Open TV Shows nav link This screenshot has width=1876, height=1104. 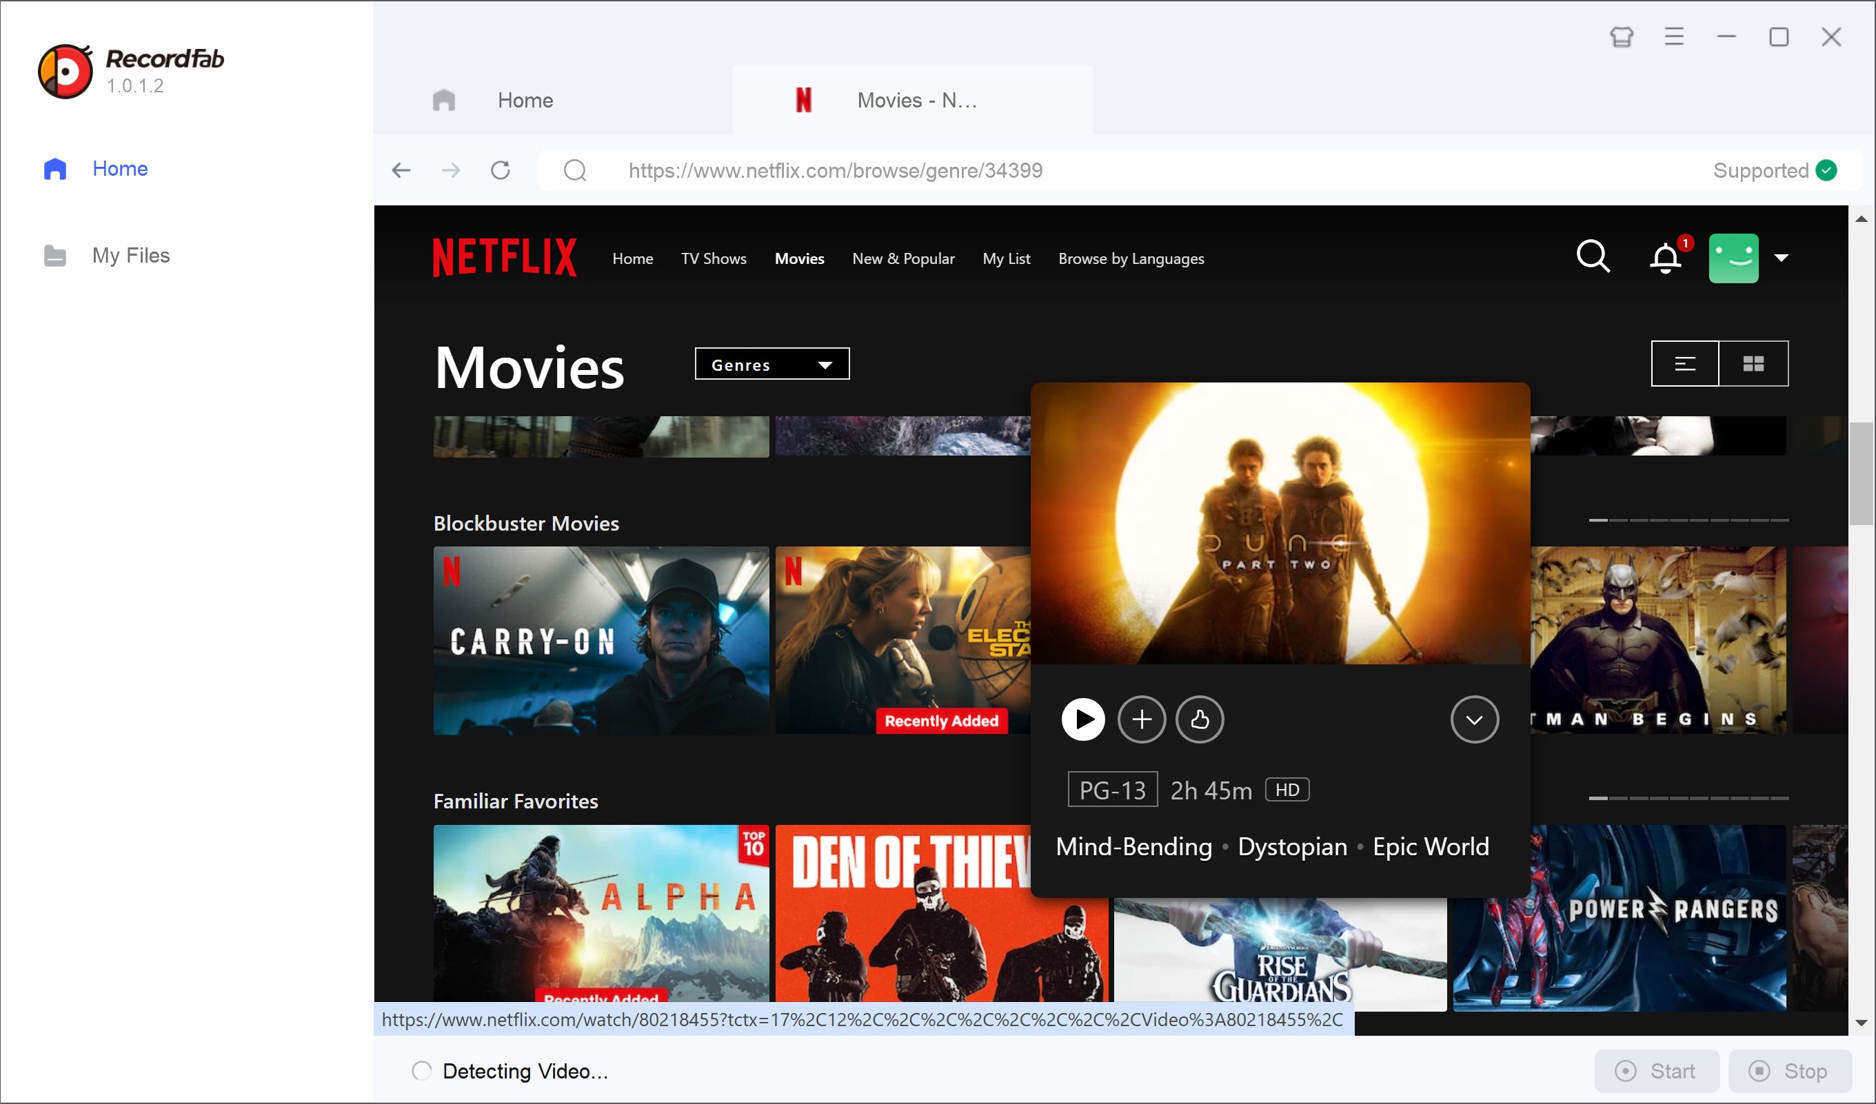point(714,259)
